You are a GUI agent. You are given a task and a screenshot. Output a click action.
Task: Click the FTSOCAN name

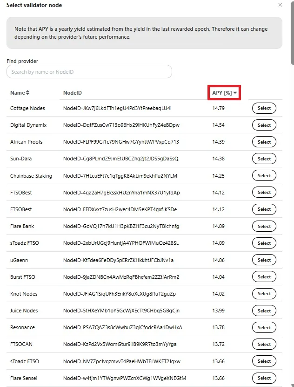pos(21,344)
